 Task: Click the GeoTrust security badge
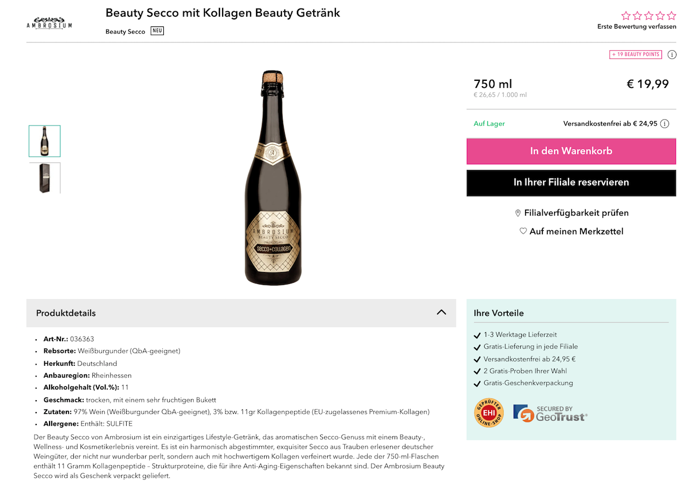pos(550,413)
